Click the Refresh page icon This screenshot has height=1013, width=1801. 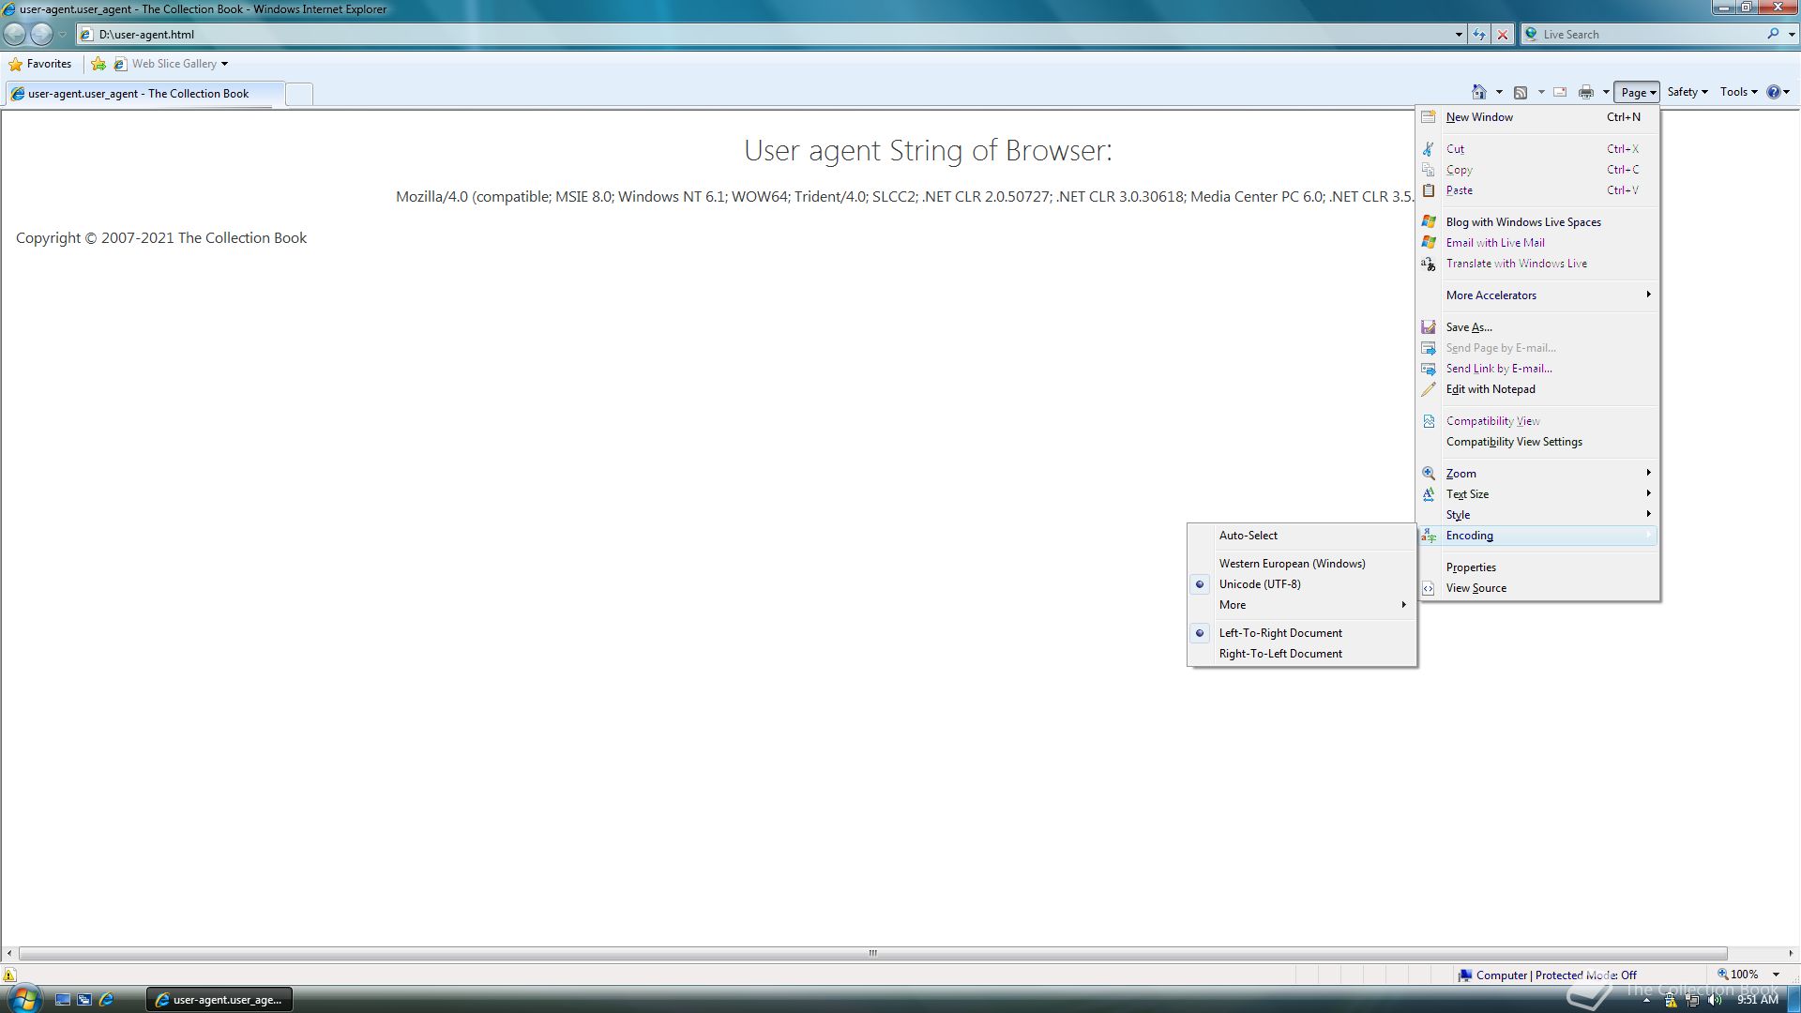1479,35
